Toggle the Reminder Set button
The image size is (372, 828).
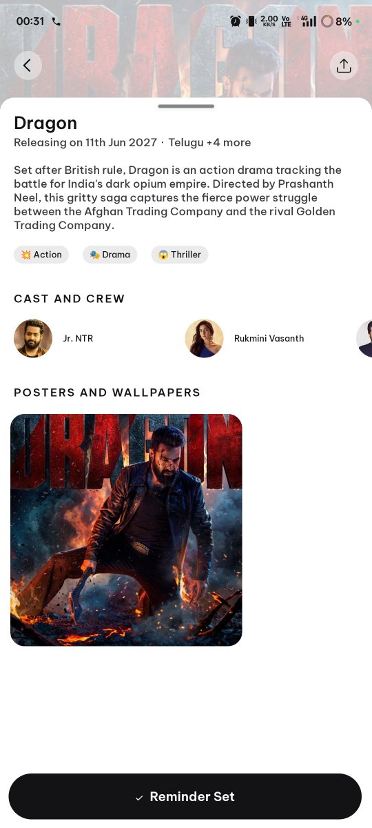click(185, 796)
